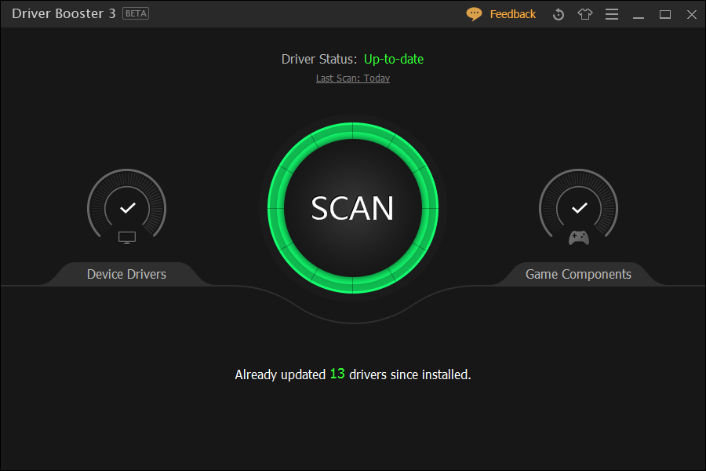The image size is (706, 471).
Task: Click the BETA badge in title
Action: [136, 13]
